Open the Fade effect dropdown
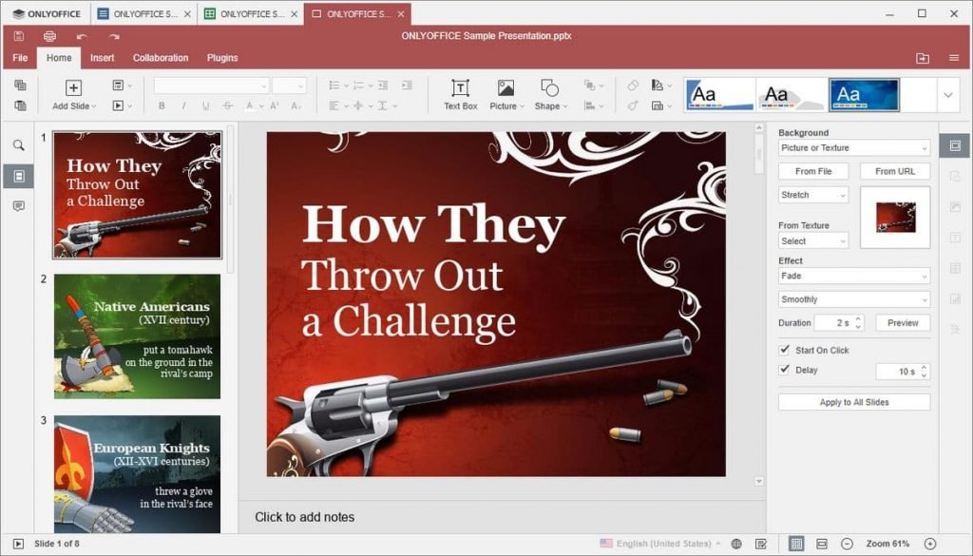973x556 pixels. pyautogui.click(x=853, y=276)
